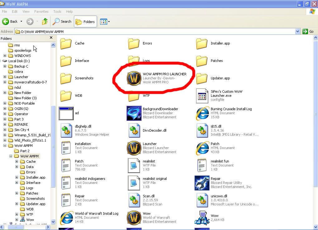This screenshot has width=318, height=230.
Task: Select the Screenshots folder icon in file pane
Action: pyautogui.click(x=66, y=78)
